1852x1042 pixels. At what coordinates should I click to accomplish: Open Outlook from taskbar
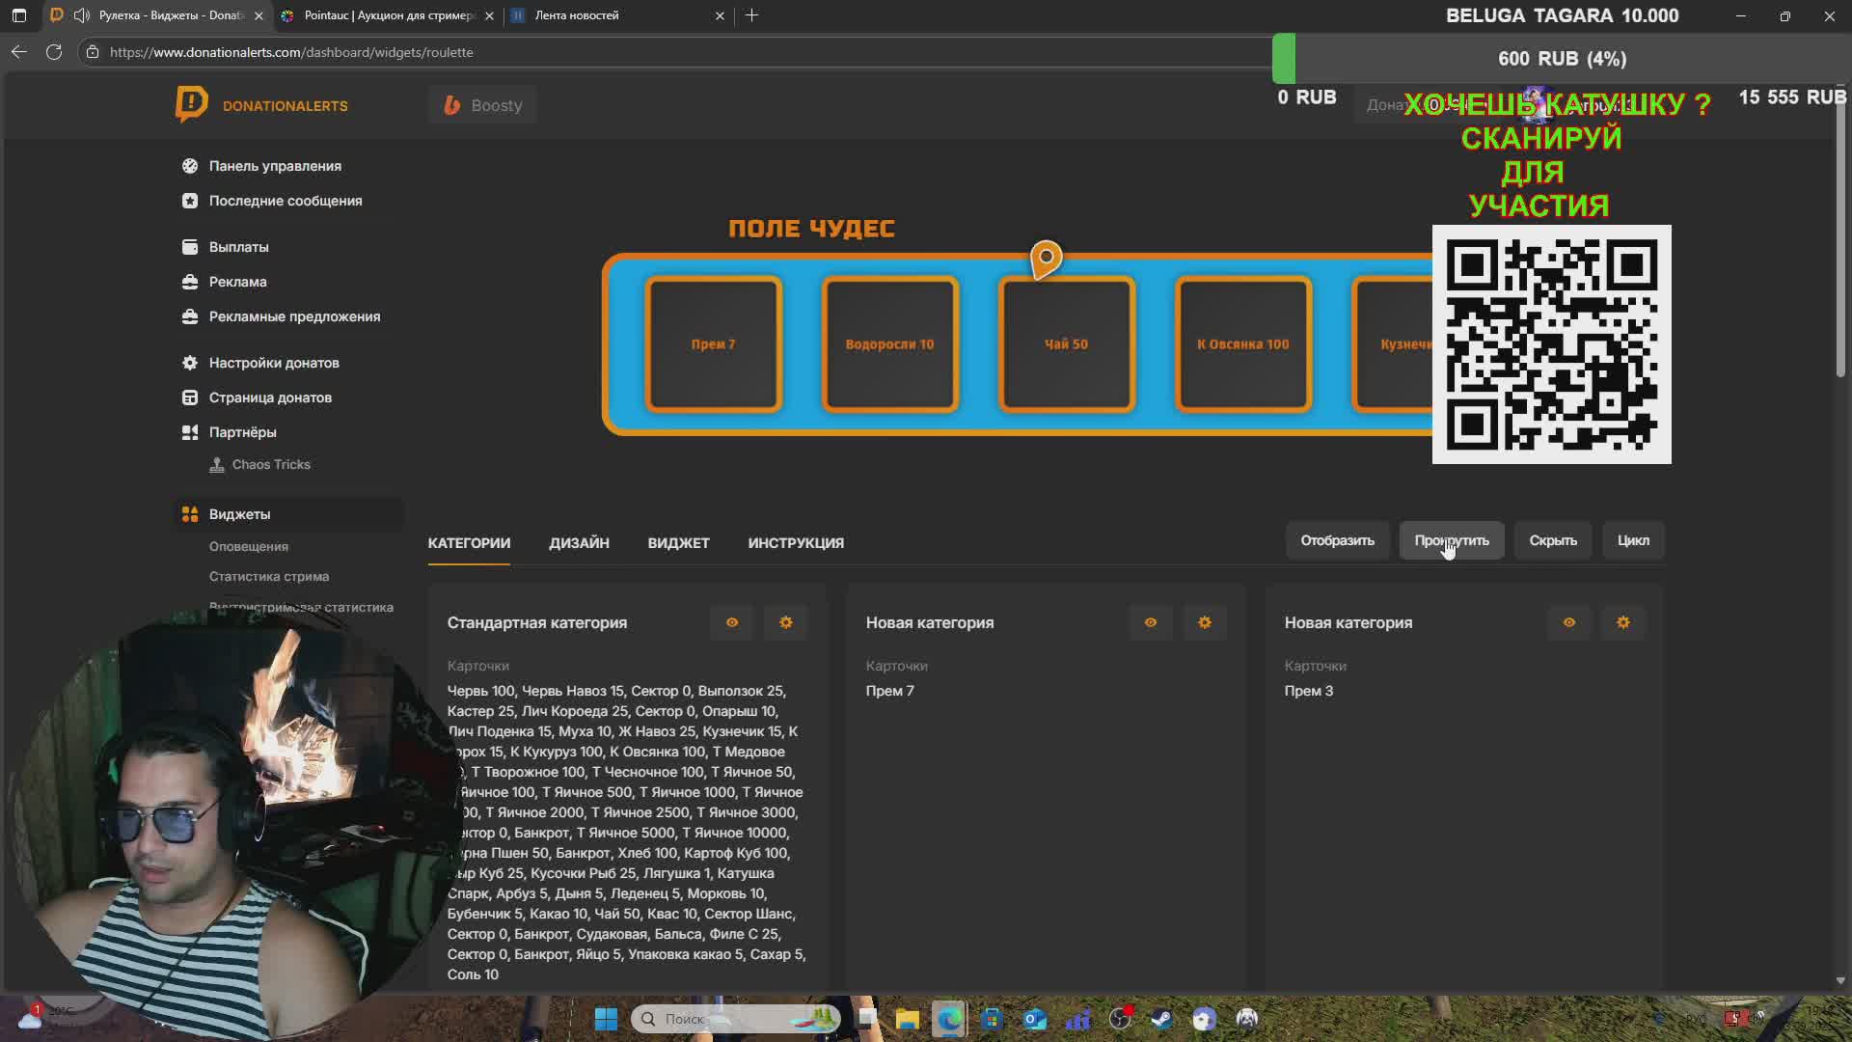tap(1034, 1019)
